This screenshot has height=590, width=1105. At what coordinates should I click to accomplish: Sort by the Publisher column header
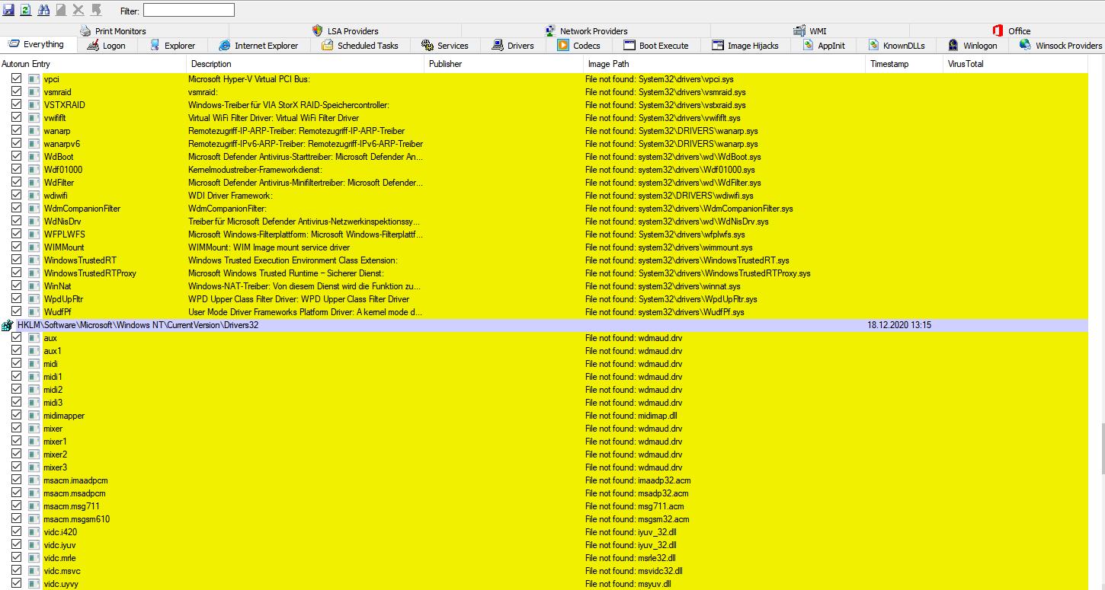(504, 64)
